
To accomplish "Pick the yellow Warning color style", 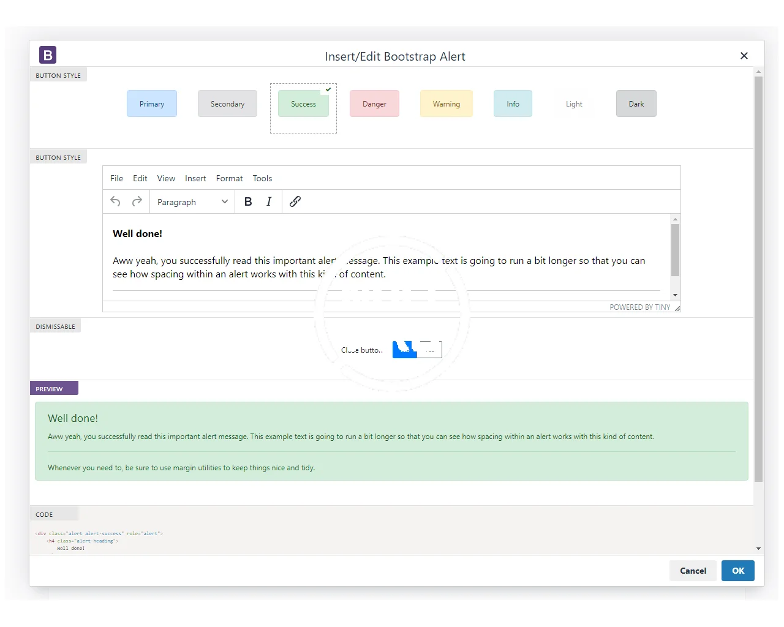I will pyautogui.click(x=446, y=104).
